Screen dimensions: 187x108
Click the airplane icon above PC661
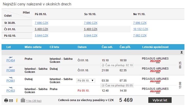tap(11, 78)
